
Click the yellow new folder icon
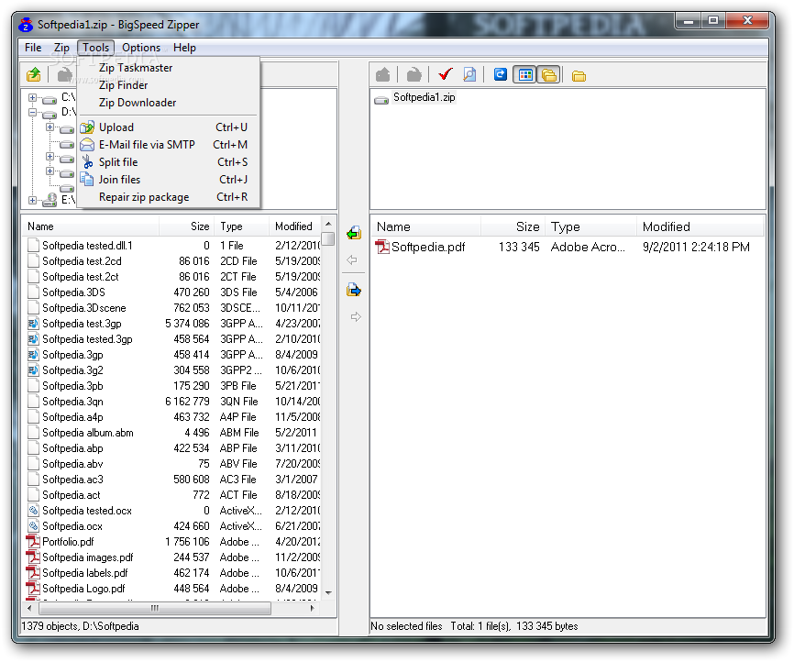click(x=579, y=76)
